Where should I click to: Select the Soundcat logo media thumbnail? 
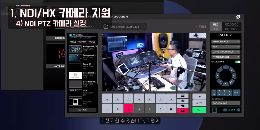(75, 75)
